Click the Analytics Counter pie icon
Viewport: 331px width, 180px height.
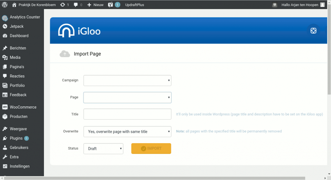[x=5, y=17]
